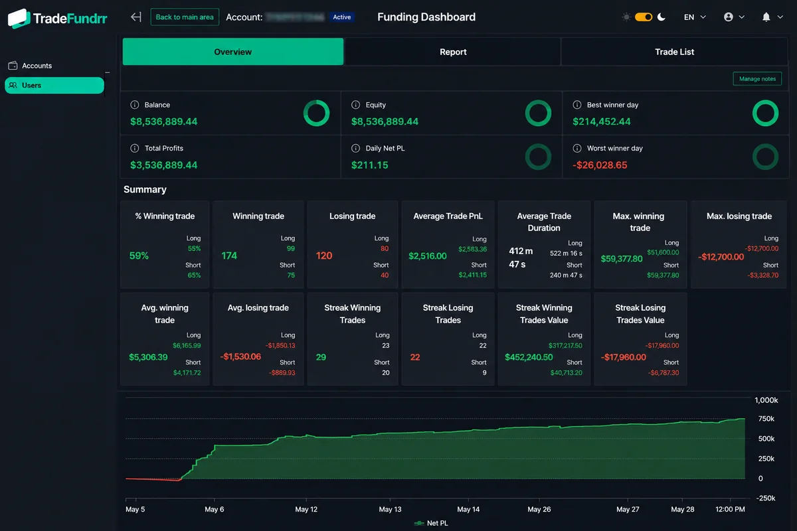
Task: Click the Users people icon
Action: (x=13, y=85)
